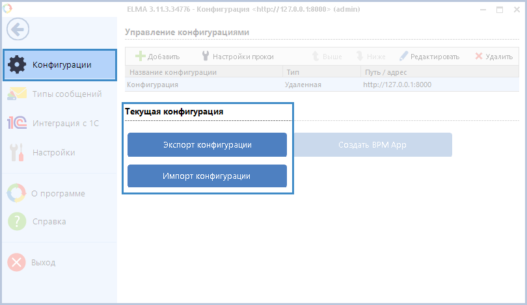Image resolution: width=527 pixels, height=305 pixels.
Task: Open the Конфигурации section
Action: tap(60, 65)
